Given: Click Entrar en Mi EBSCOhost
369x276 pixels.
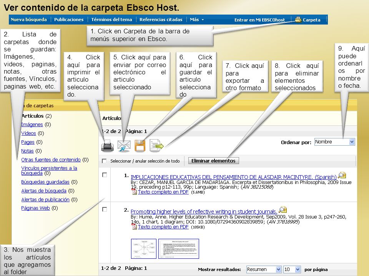Looking at the screenshot, I should [259, 20].
